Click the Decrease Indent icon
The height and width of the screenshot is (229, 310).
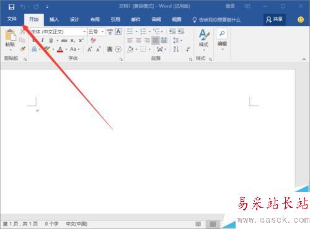[172, 32]
